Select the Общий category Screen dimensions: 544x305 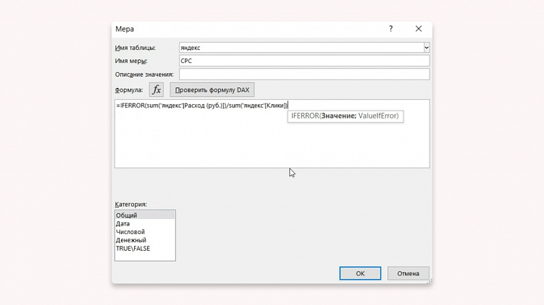[145, 215]
